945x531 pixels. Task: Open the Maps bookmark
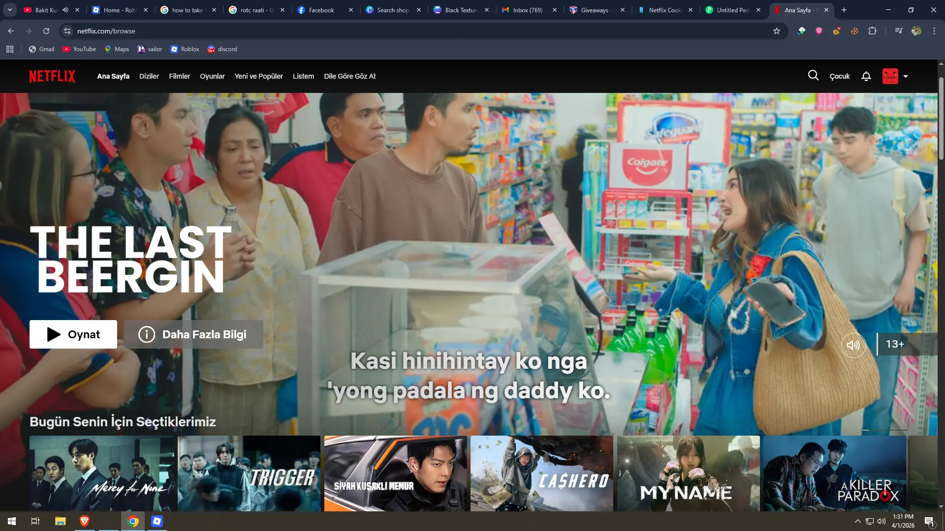click(x=117, y=49)
